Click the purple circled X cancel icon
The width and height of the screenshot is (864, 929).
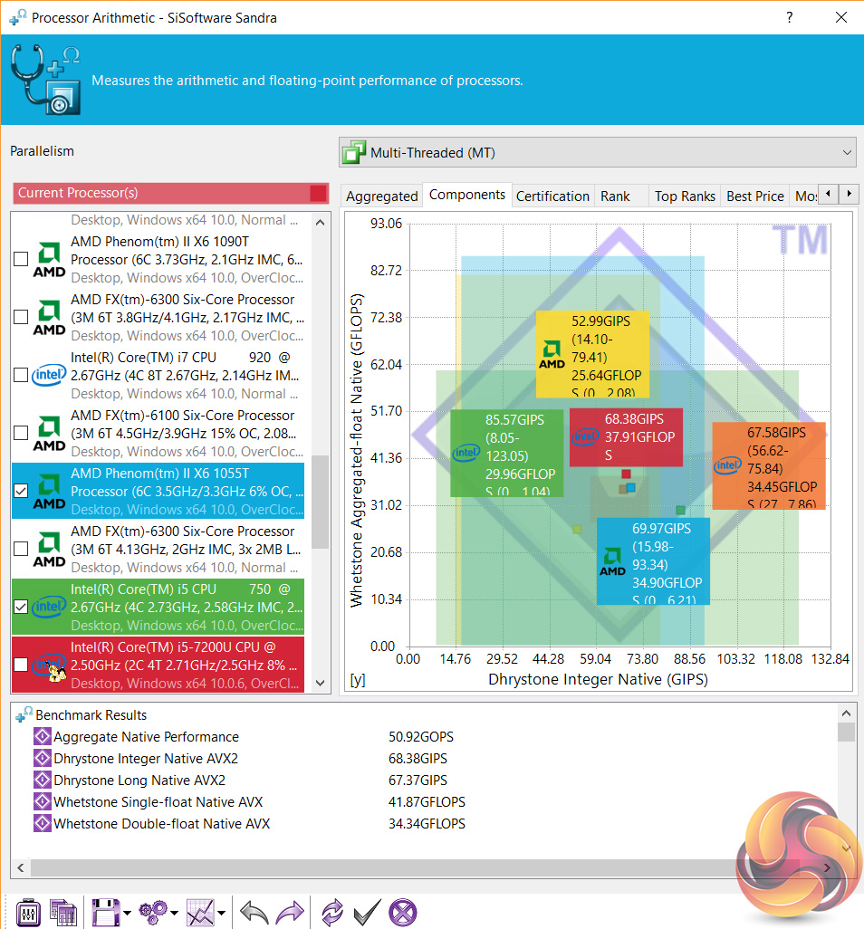point(403,913)
